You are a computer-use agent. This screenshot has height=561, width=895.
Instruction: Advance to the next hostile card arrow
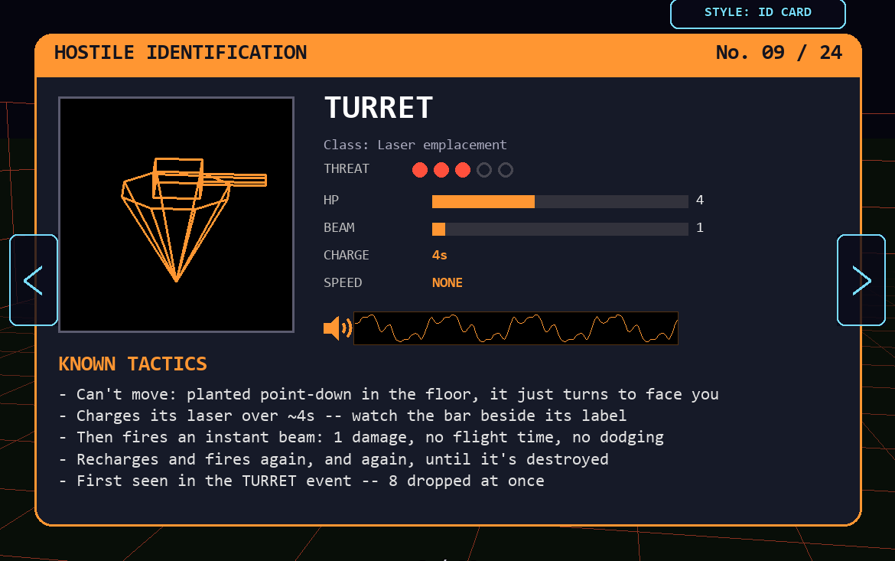(x=861, y=280)
